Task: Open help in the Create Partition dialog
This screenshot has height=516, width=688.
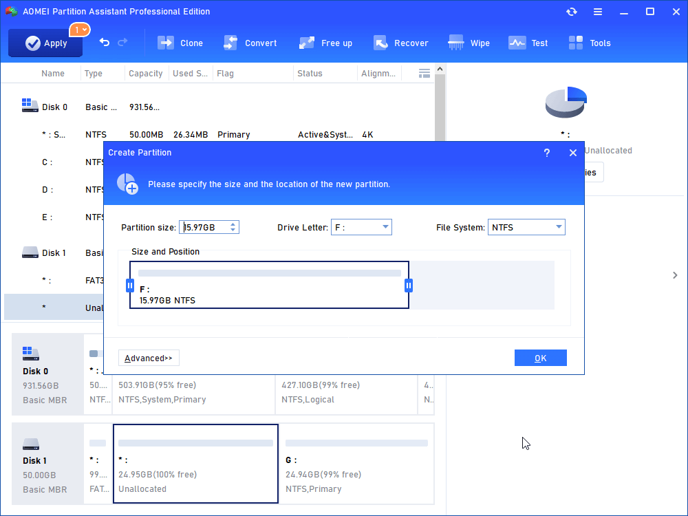Action: pos(547,153)
